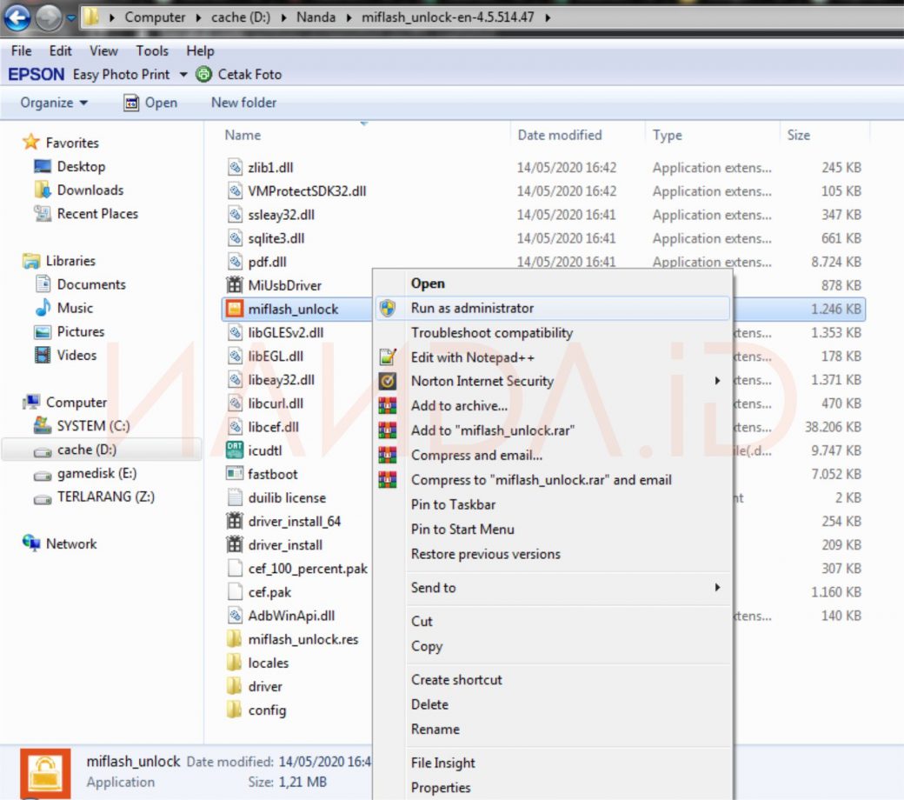Click the miflash_unlock application file icon

tap(234, 309)
